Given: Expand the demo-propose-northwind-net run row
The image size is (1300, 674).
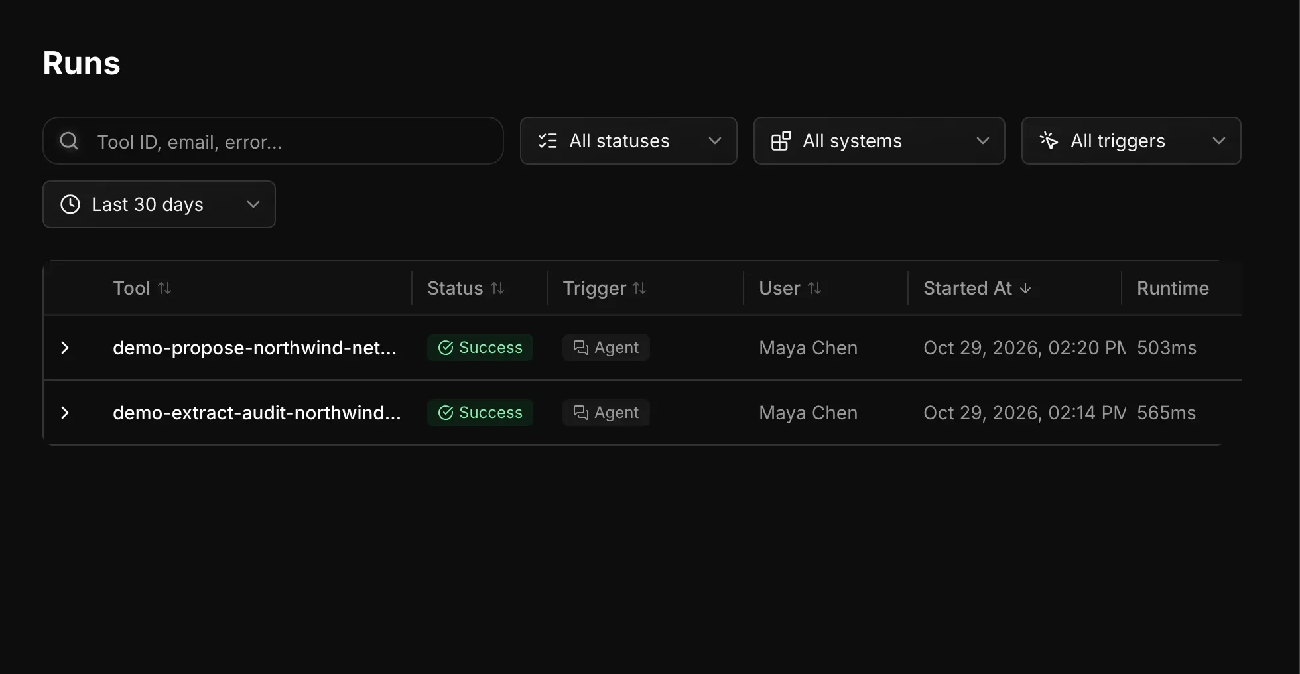Looking at the screenshot, I should [x=65, y=348].
